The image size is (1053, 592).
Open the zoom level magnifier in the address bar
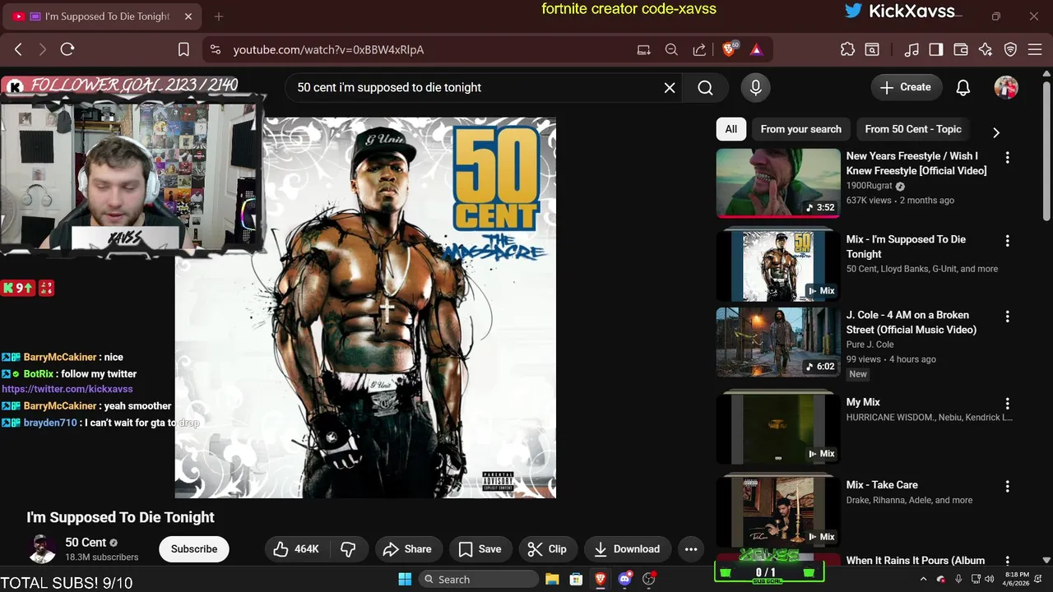click(671, 49)
